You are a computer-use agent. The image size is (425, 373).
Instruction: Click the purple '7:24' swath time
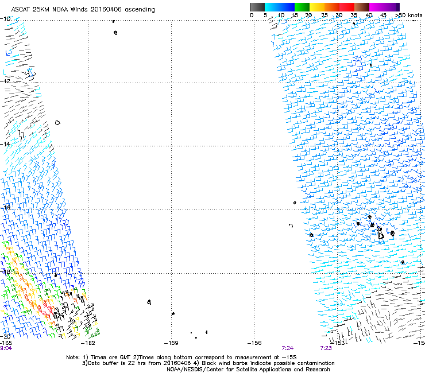(288, 348)
